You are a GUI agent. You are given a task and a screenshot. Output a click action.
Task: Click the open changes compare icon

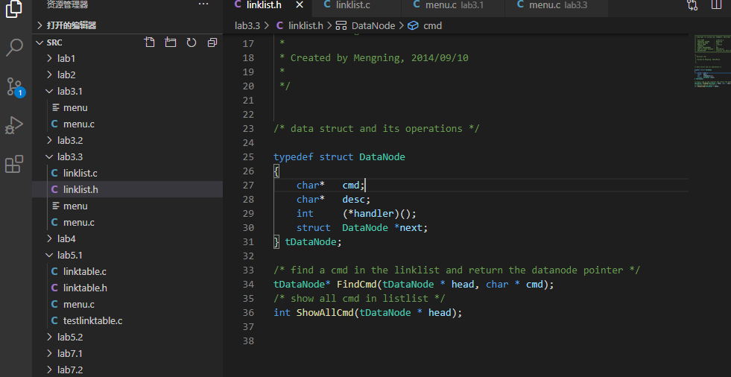[692, 5]
